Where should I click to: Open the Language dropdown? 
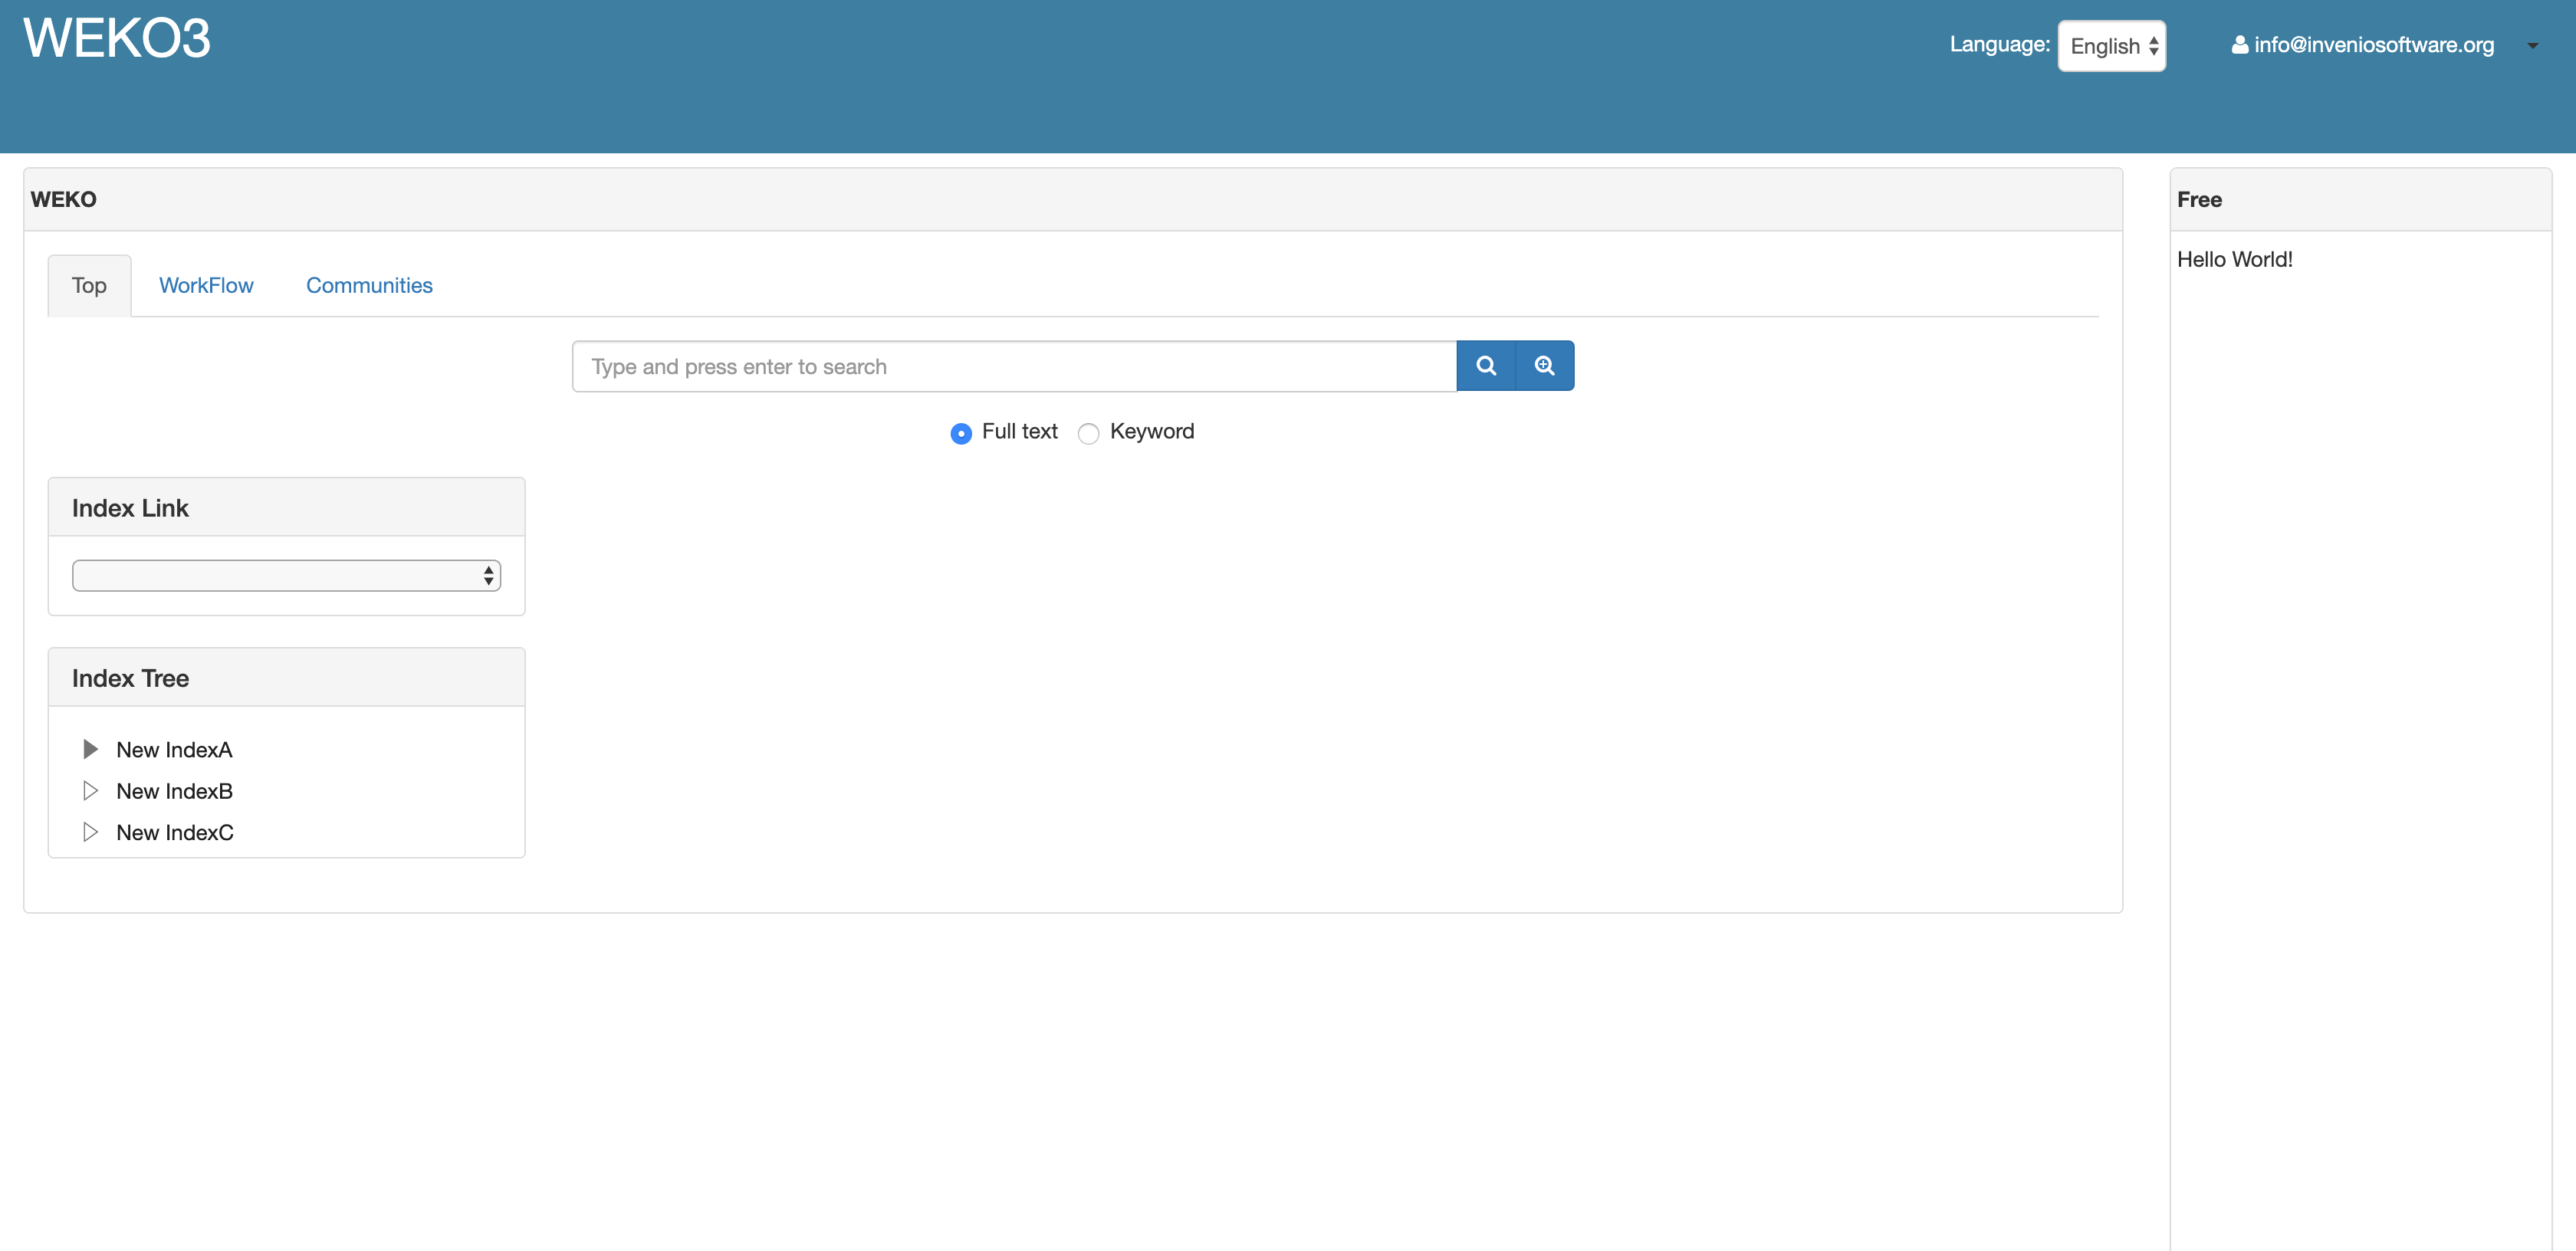[x=2111, y=46]
